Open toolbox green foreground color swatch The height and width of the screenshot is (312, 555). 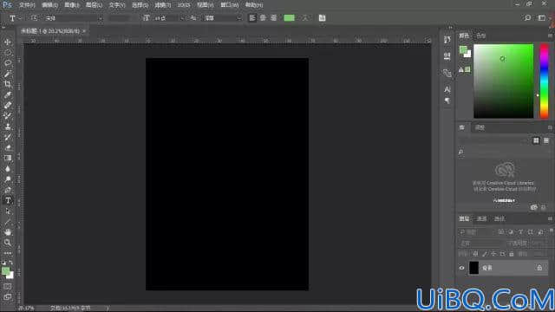coord(5,271)
